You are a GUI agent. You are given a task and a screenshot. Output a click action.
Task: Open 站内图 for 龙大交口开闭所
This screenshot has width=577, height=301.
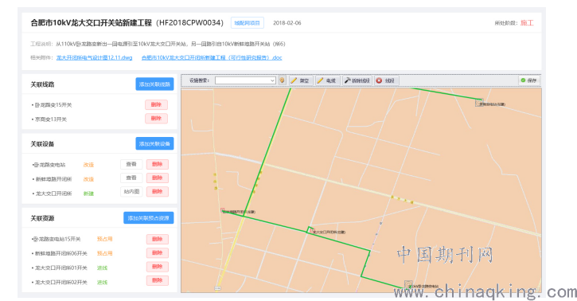coord(131,191)
